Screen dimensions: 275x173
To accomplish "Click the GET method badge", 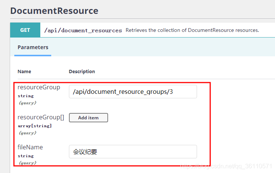I will [25, 30].
